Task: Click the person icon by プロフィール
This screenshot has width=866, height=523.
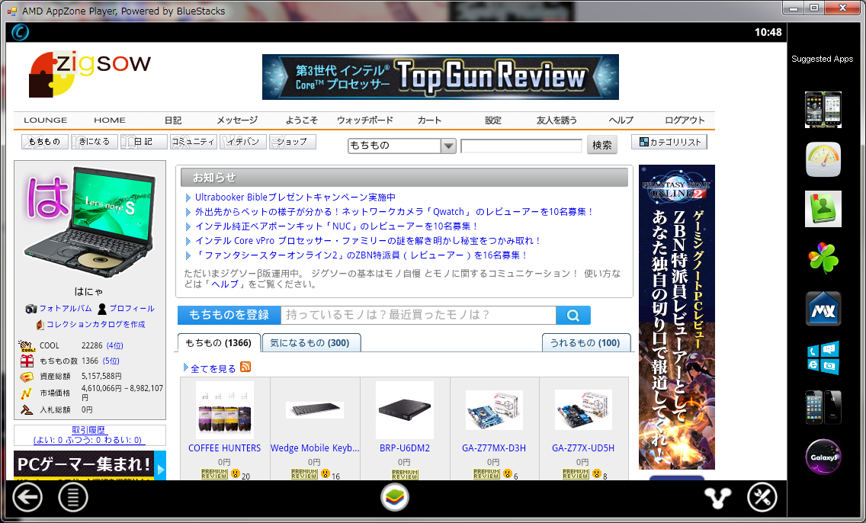Action: click(102, 309)
